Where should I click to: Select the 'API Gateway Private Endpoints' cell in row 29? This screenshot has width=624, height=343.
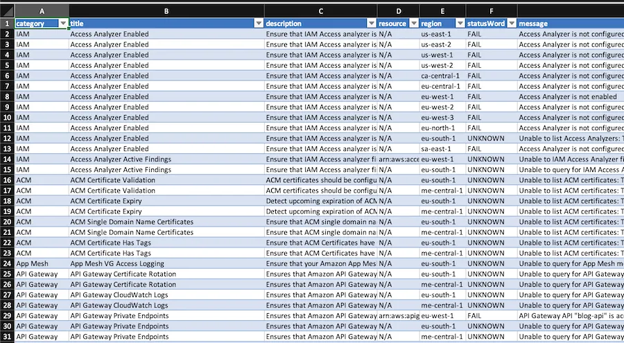coord(166,315)
